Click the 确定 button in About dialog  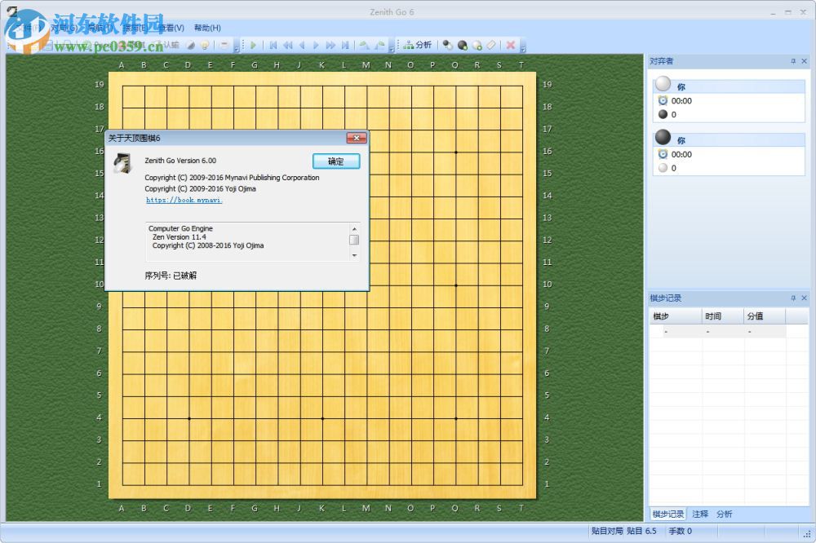pos(336,161)
